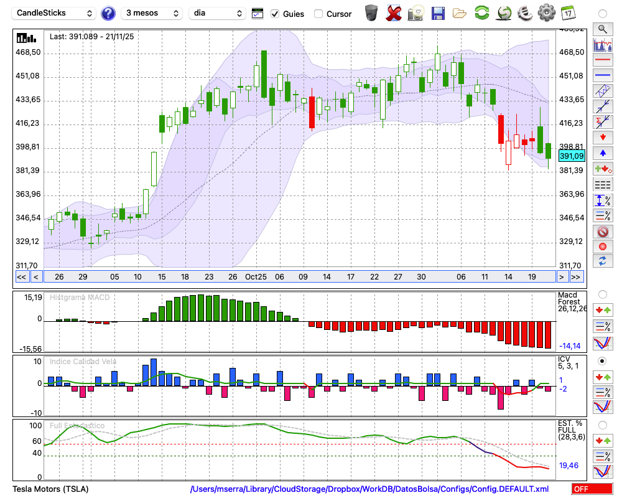This screenshot has width=622, height=498.
Task: Click the red down arrow marker tool
Action: (x=603, y=138)
